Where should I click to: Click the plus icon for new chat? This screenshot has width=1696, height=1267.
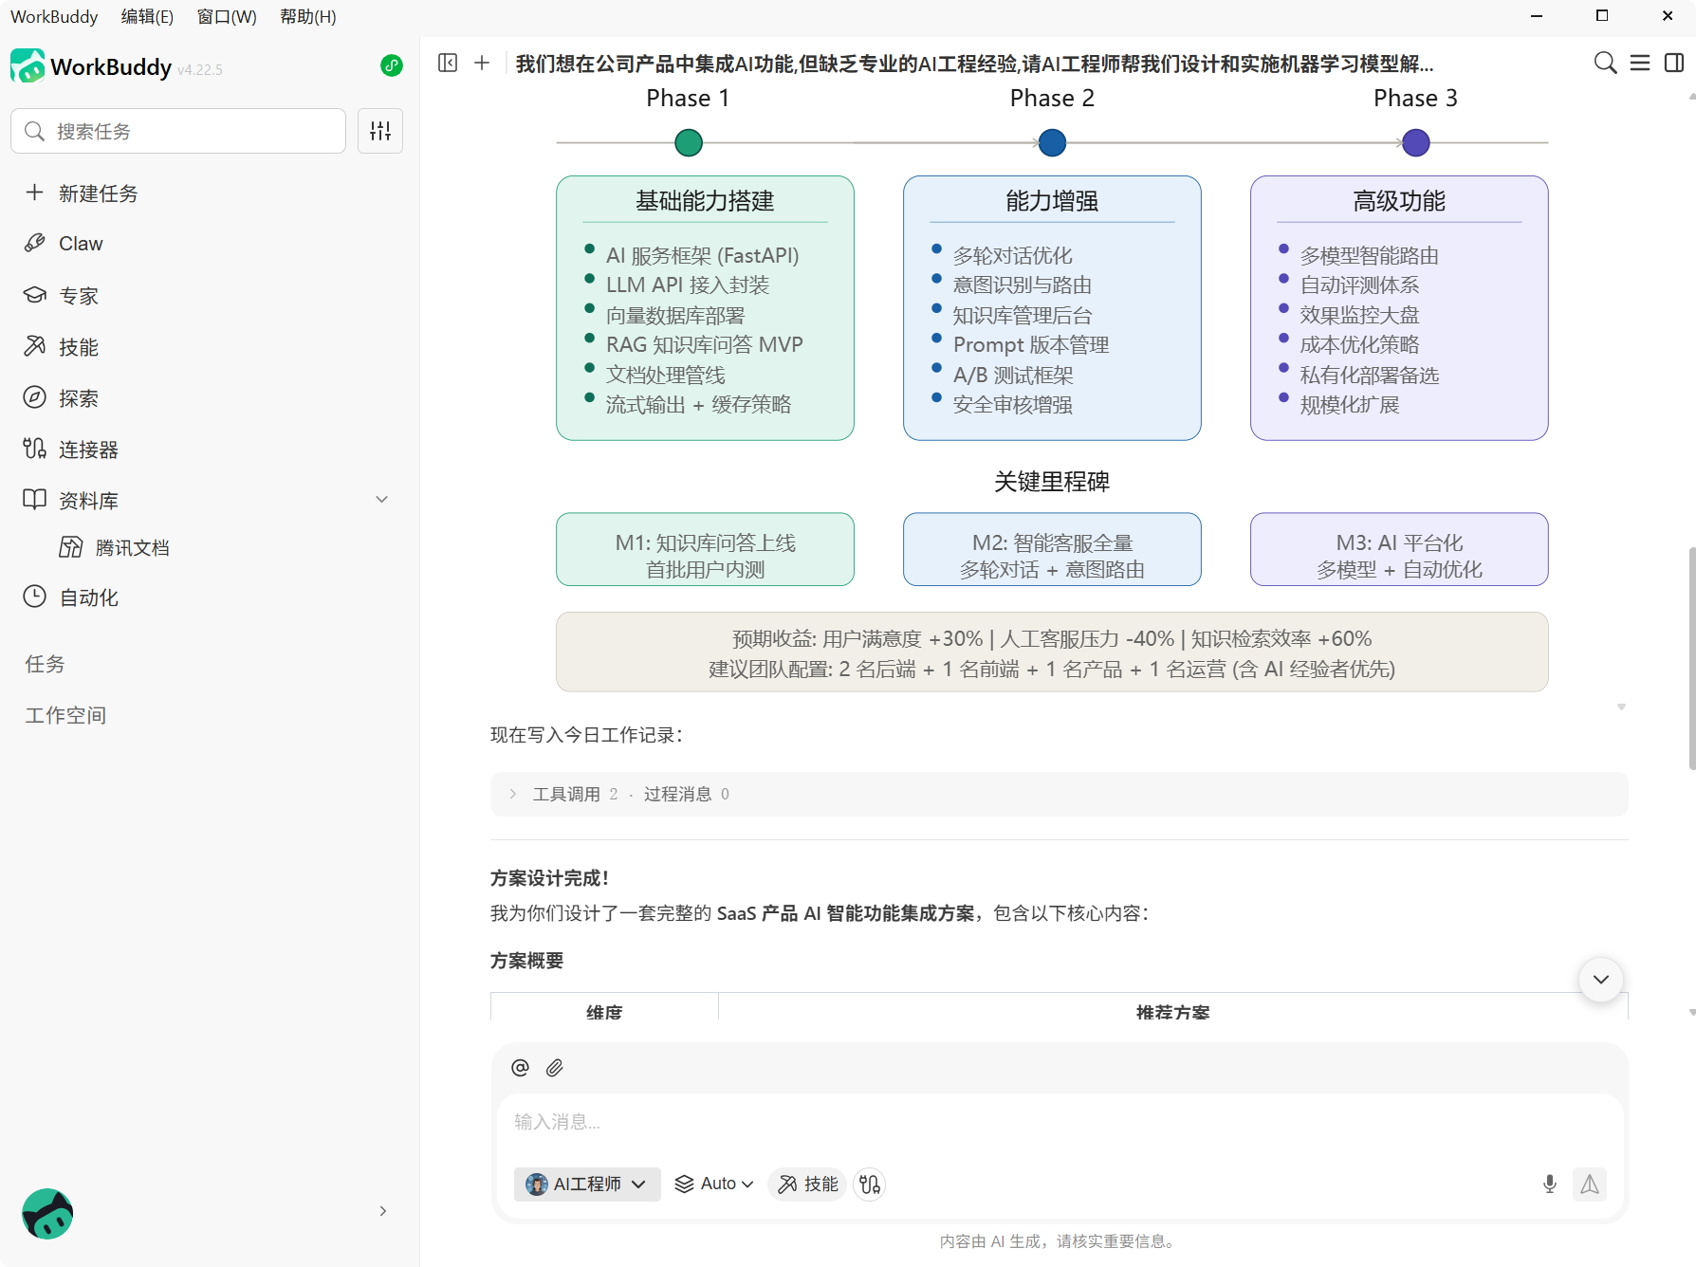tap(482, 63)
